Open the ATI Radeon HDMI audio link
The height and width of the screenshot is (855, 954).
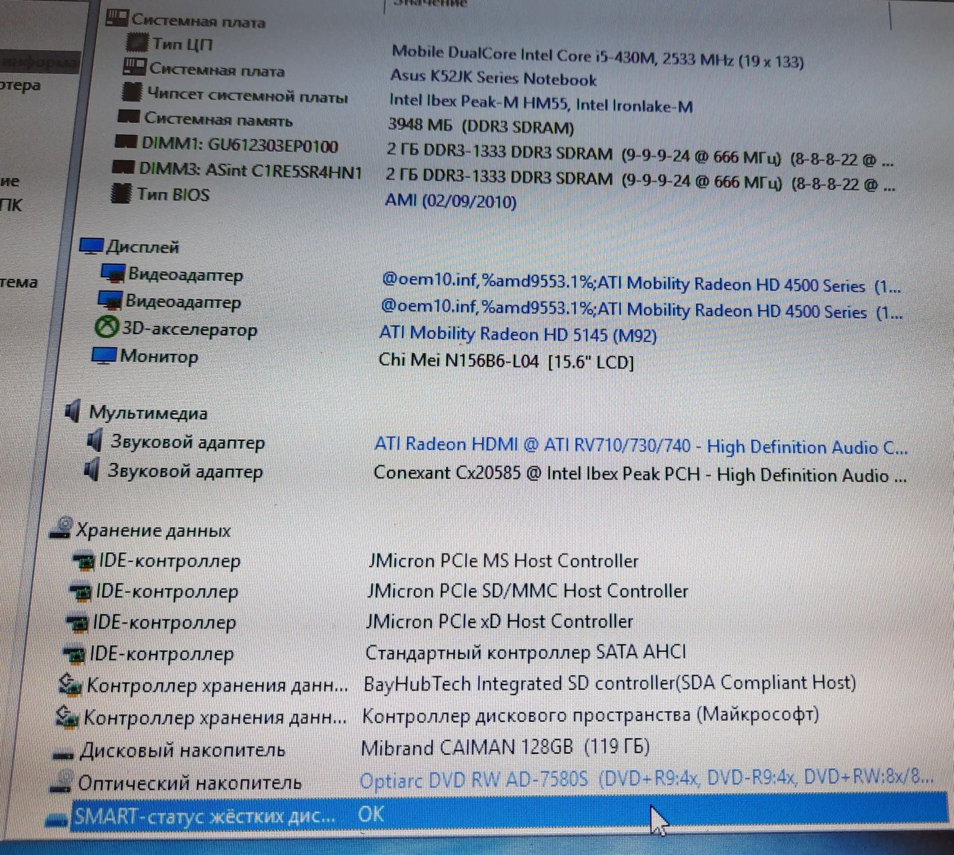click(641, 446)
